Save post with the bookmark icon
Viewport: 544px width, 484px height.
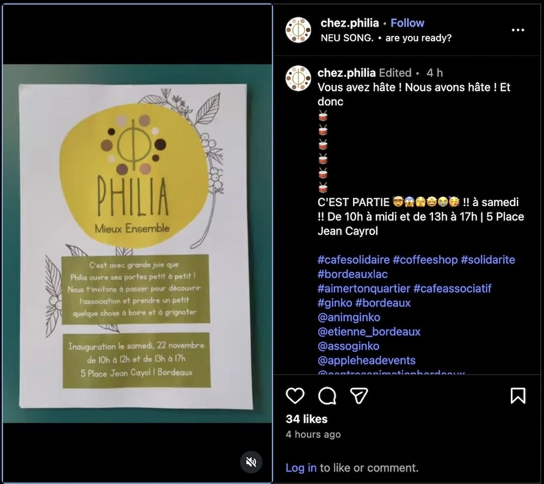pos(518,395)
